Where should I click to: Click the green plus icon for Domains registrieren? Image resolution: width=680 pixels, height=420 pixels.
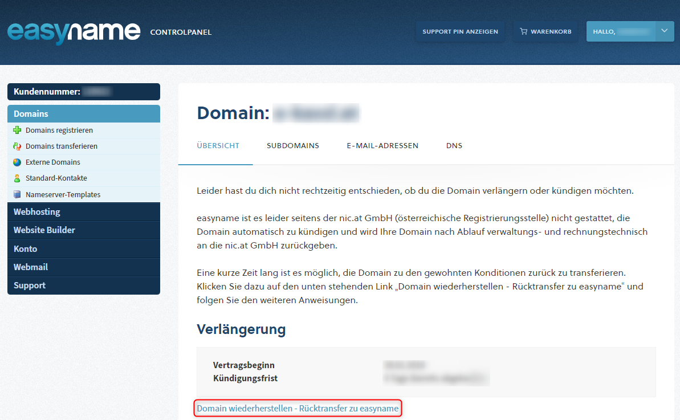coord(17,130)
